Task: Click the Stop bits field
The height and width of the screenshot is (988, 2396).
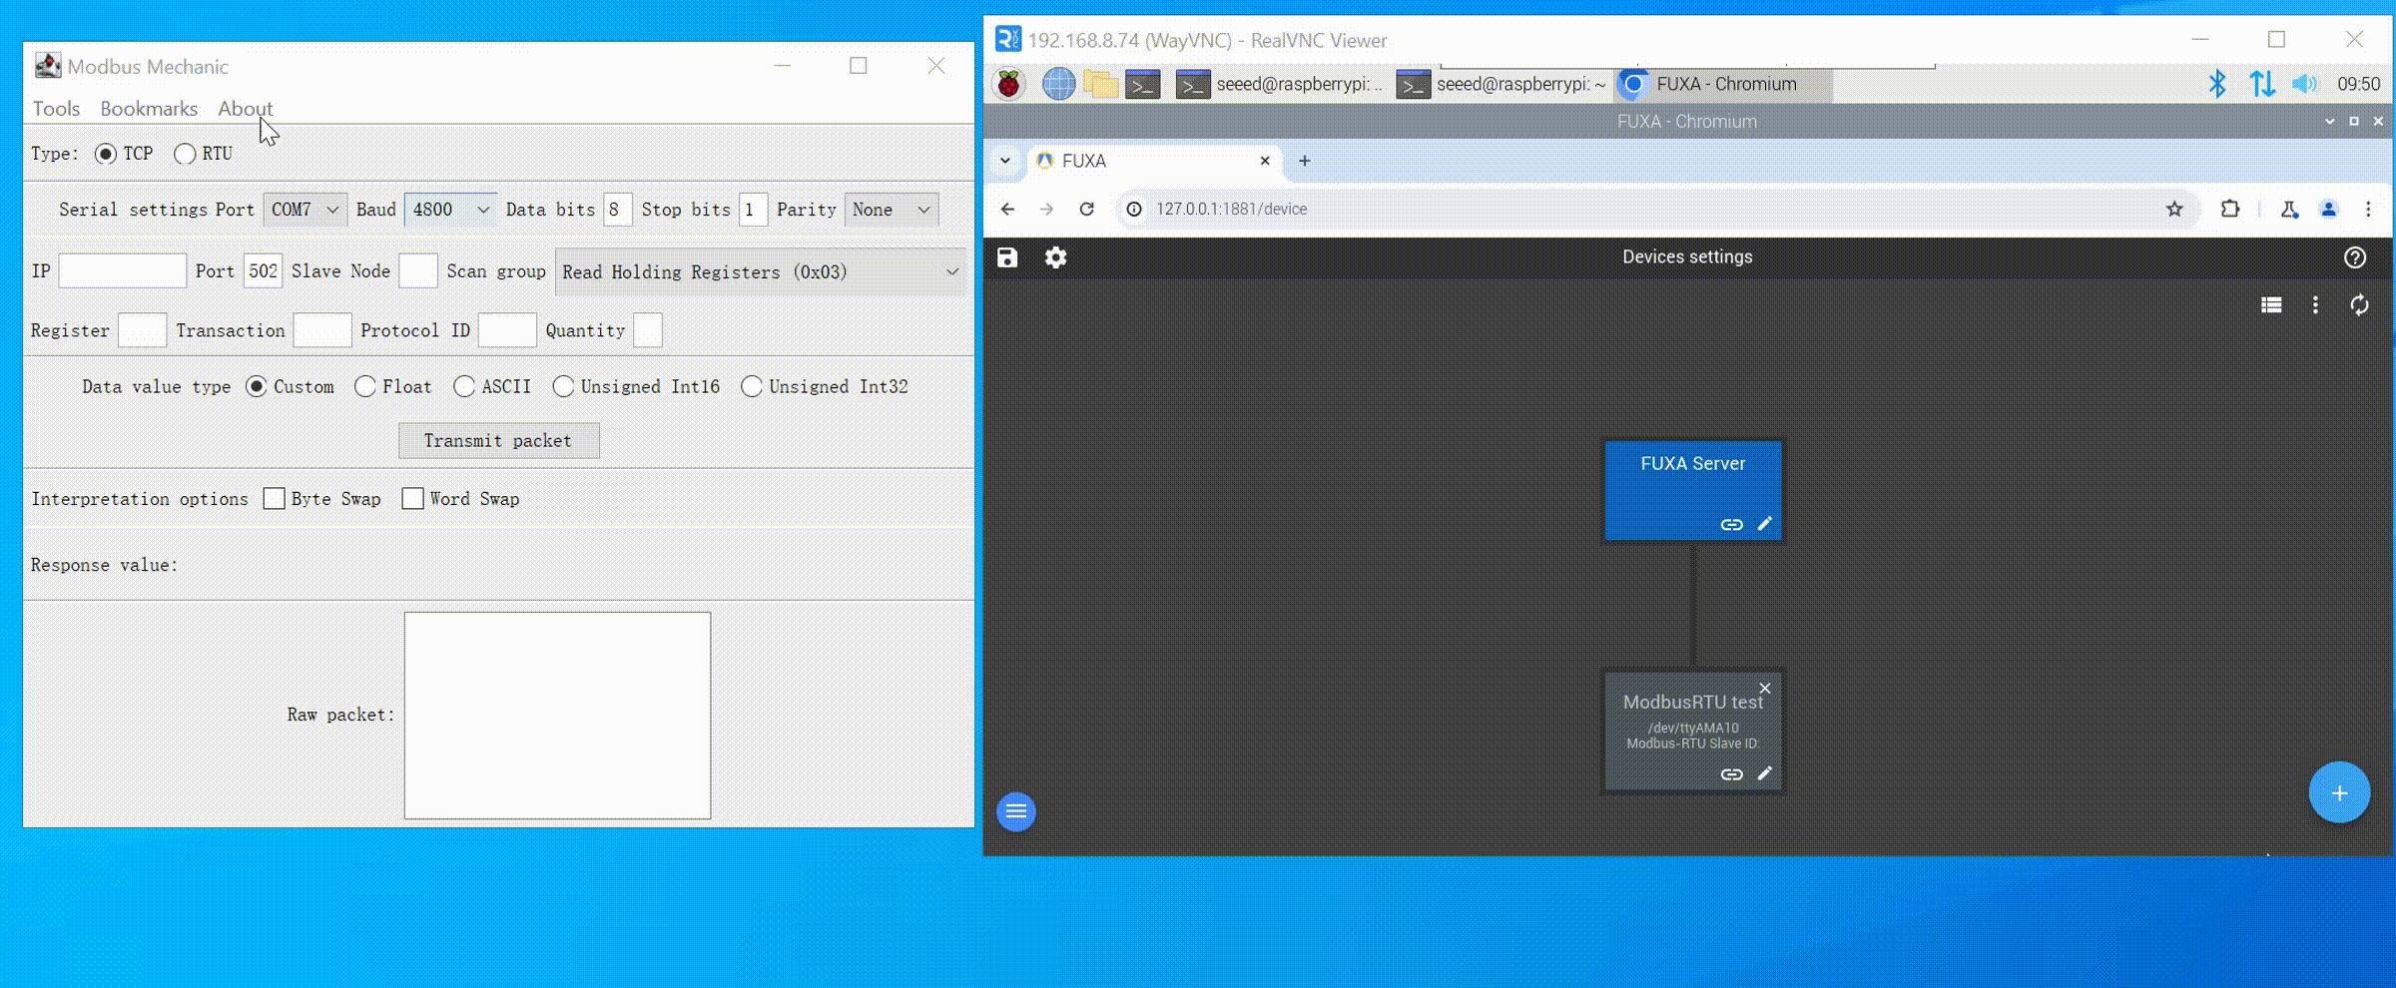Action: point(753,210)
